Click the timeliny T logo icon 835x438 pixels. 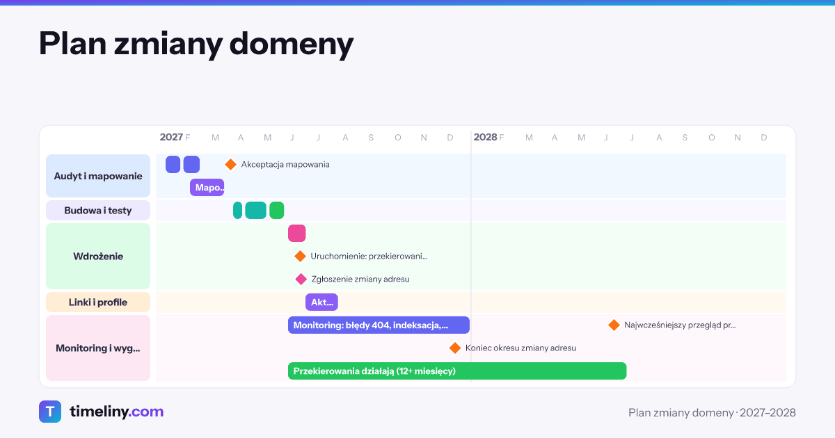point(50,412)
